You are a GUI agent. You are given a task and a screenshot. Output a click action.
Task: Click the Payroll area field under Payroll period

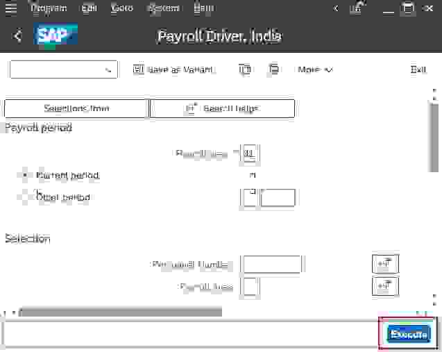tap(250, 153)
